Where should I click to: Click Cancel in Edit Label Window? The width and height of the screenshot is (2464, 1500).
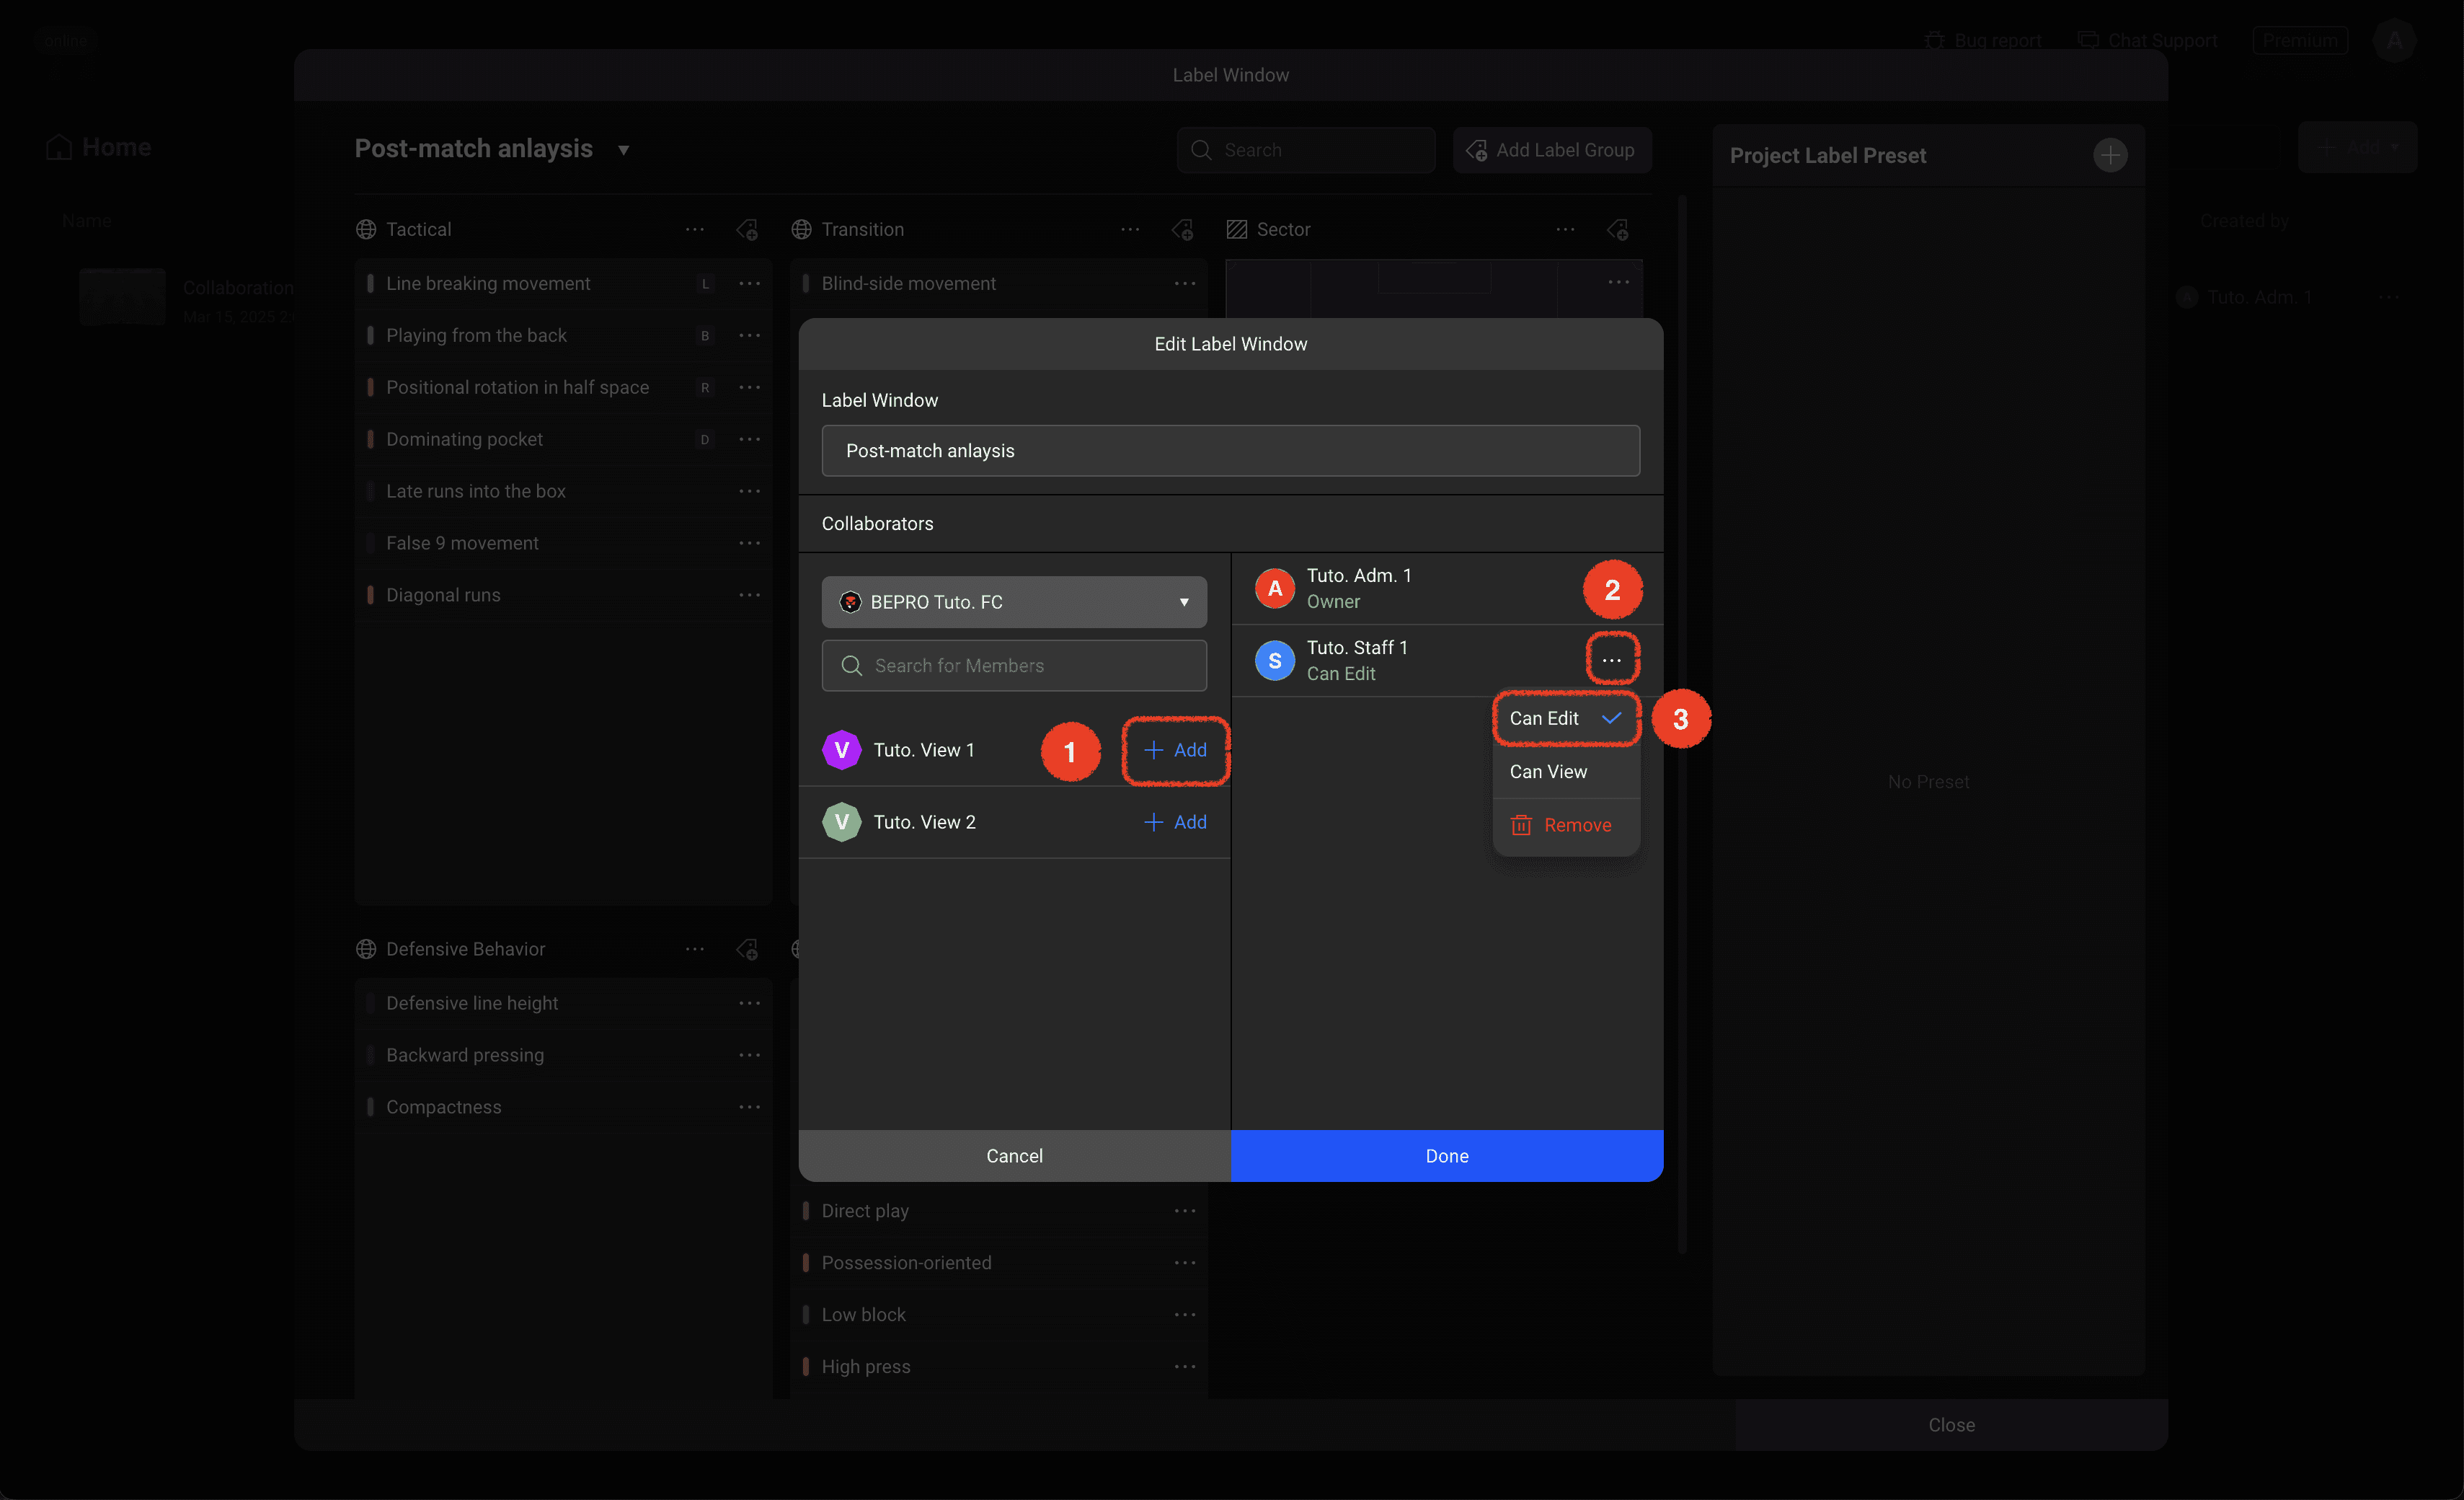(1013, 1155)
